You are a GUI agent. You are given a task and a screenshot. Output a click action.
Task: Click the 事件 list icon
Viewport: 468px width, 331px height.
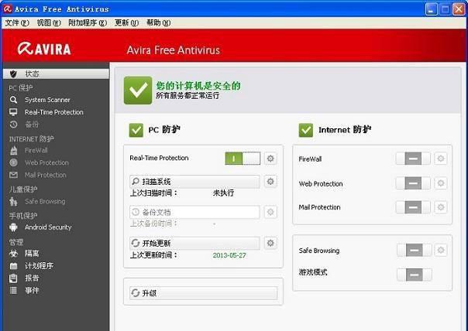pos(13,291)
